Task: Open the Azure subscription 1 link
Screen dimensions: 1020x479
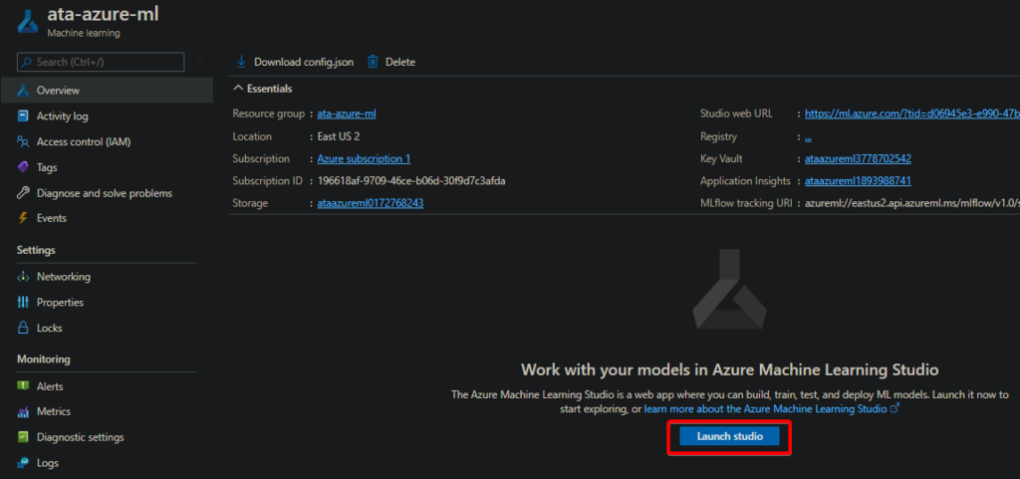Action: pos(364,158)
